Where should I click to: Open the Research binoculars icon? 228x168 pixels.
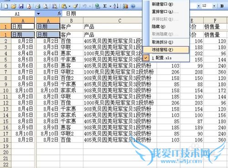pos(55,6)
